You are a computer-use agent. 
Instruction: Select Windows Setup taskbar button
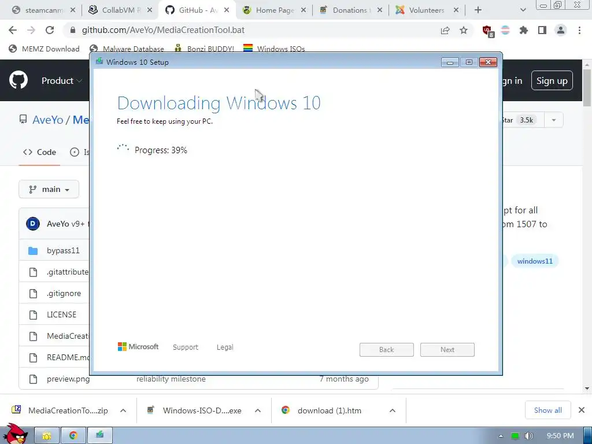[99, 435]
